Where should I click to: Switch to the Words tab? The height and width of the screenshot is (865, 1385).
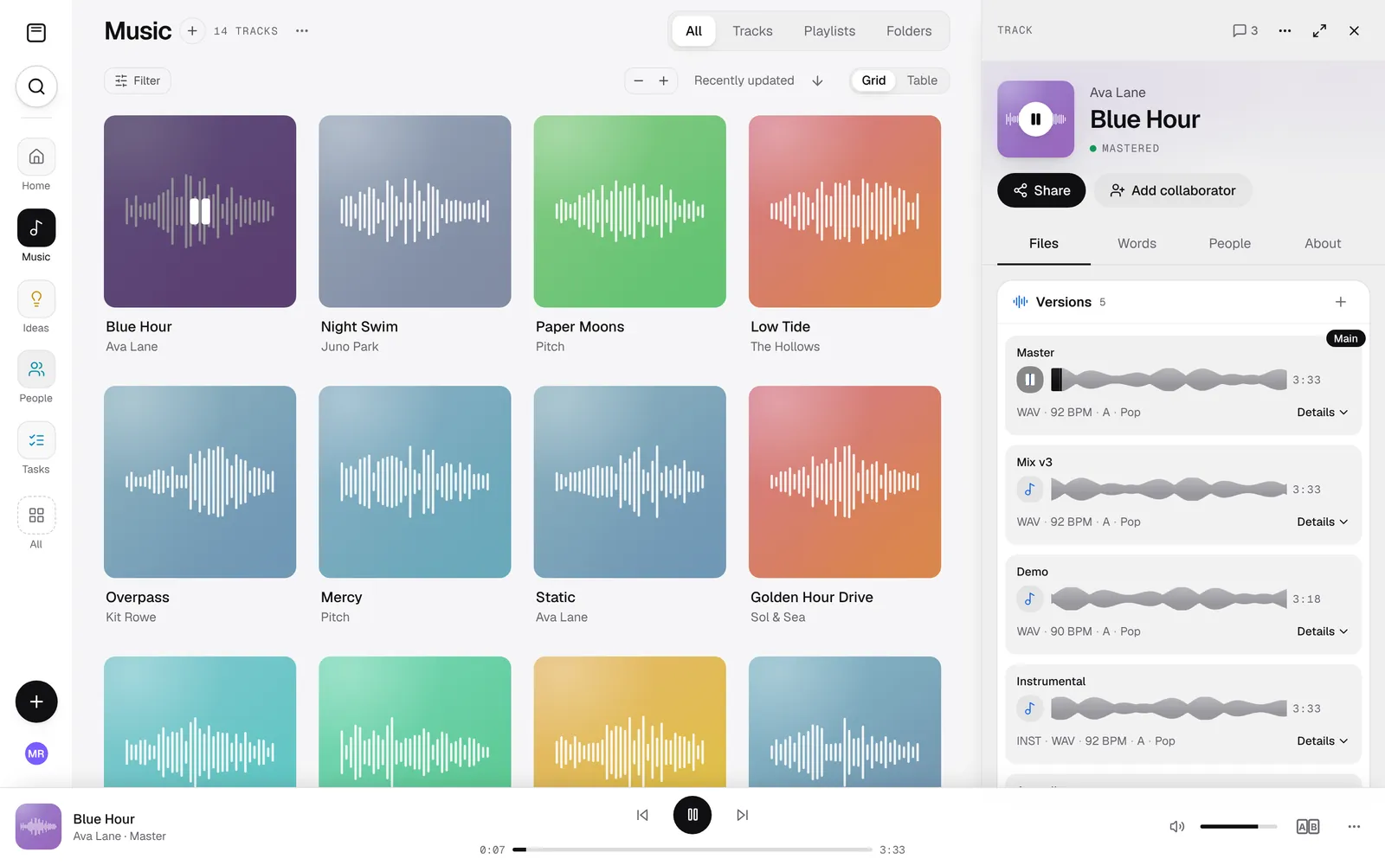coord(1137,244)
